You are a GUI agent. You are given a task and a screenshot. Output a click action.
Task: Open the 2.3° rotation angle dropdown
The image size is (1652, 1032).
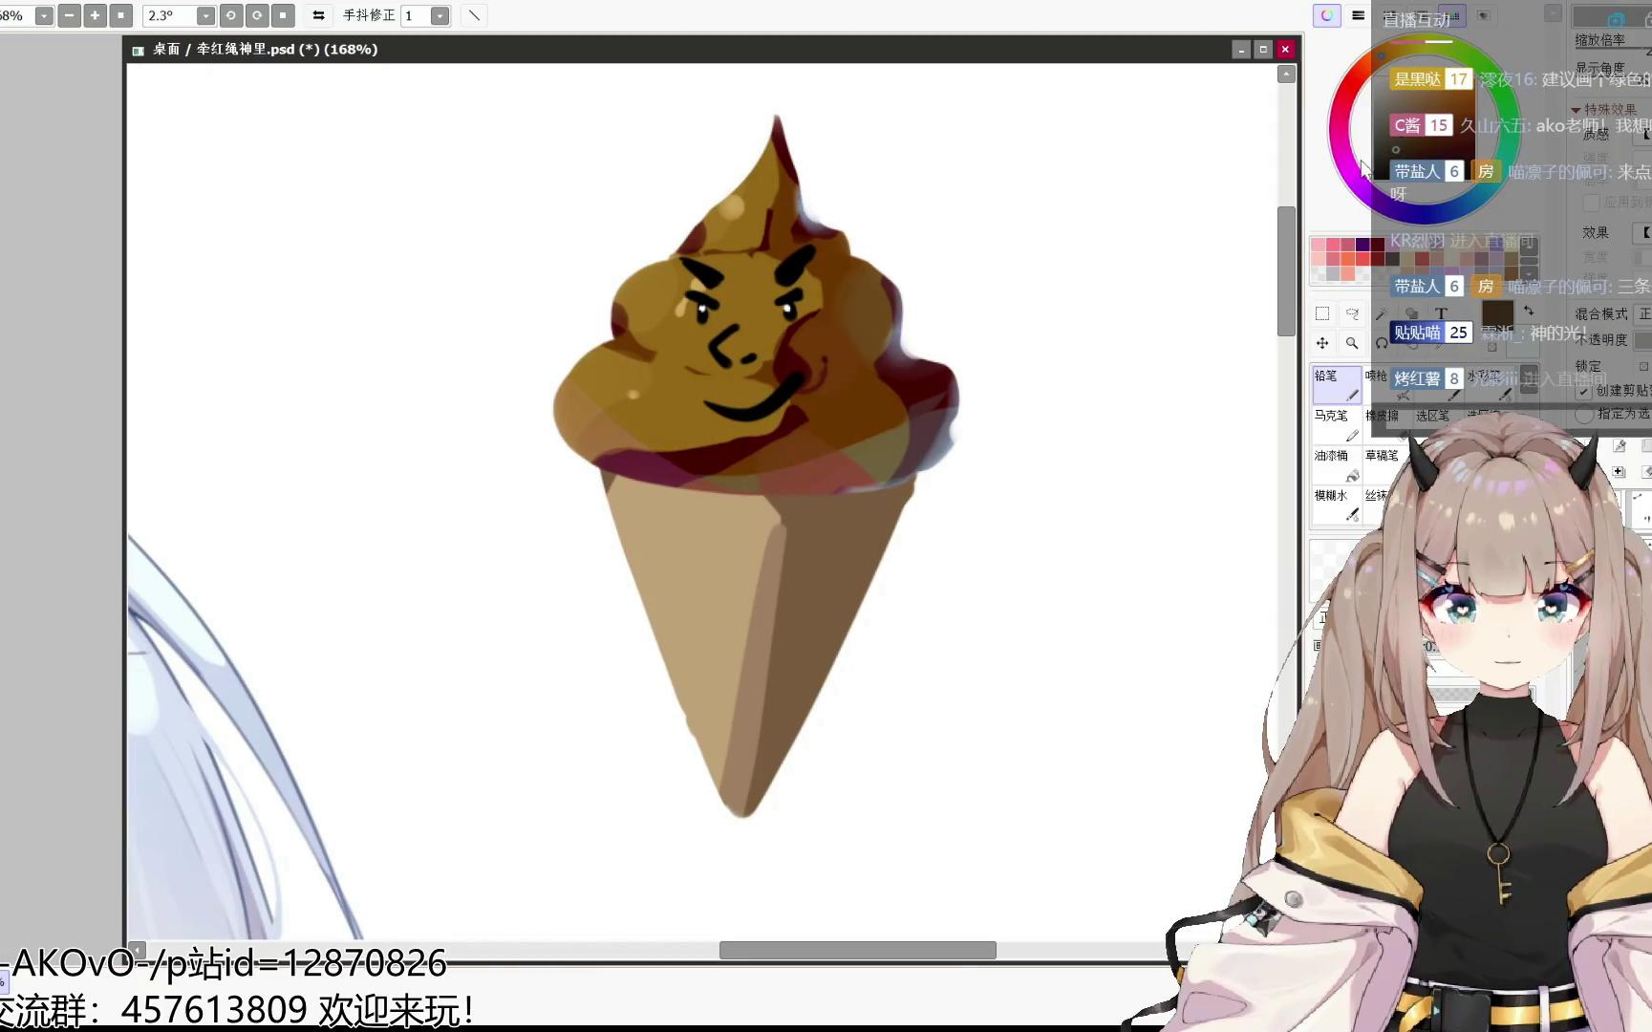tap(205, 15)
